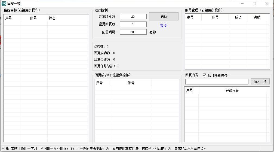This screenshot has height=152, width=274.
Task: Close the 回复一楼 window
Action: point(267,4)
